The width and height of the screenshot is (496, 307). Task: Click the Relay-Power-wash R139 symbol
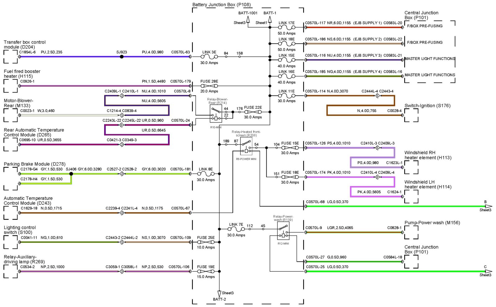coord(283,231)
